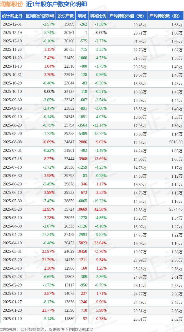Click the 9374.46 average shares value
Screen dimensions: 184x332
pyautogui.click(x=176, y=209)
